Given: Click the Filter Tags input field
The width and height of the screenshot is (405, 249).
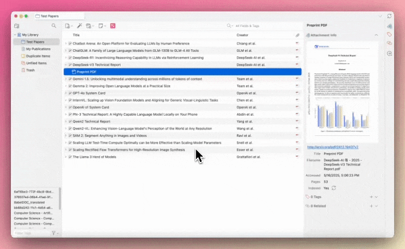Looking at the screenshot, I should 32,233.
